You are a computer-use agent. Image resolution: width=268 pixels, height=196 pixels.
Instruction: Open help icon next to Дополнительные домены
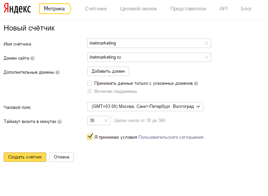click(58, 72)
